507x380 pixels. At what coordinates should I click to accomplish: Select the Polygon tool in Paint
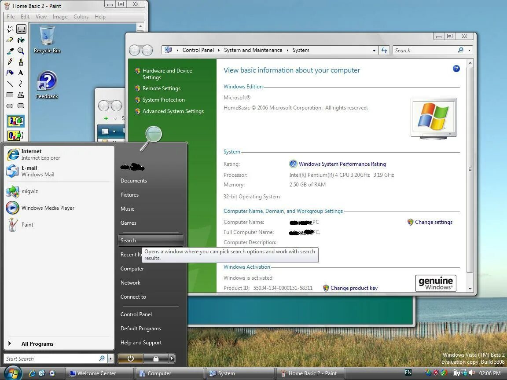pos(21,95)
